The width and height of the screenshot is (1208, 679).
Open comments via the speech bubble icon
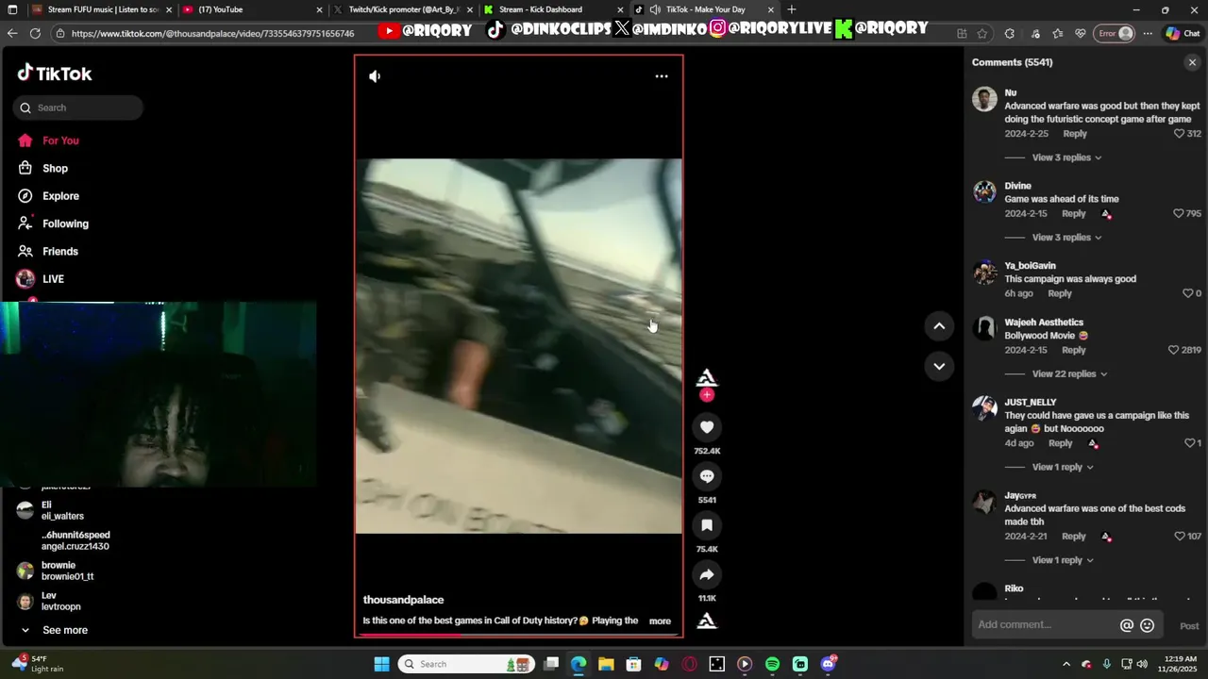(x=707, y=476)
